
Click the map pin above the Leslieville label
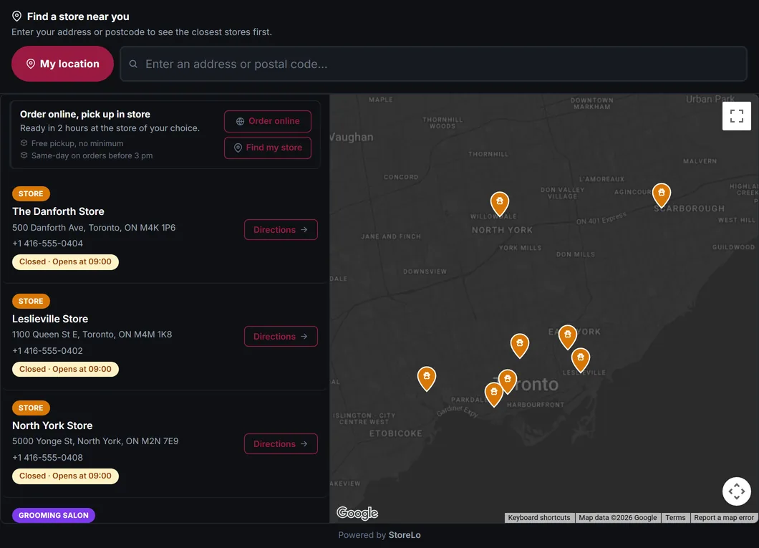(581, 360)
